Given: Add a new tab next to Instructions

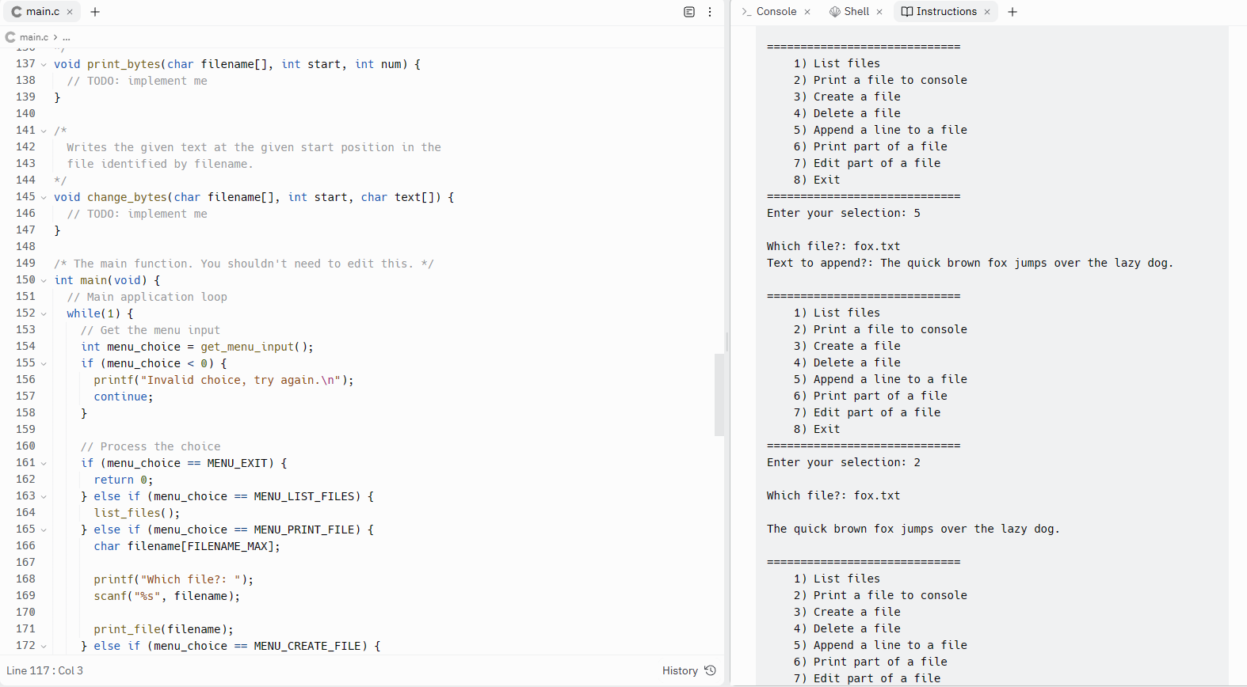Looking at the screenshot, I should pos(1012,12).
